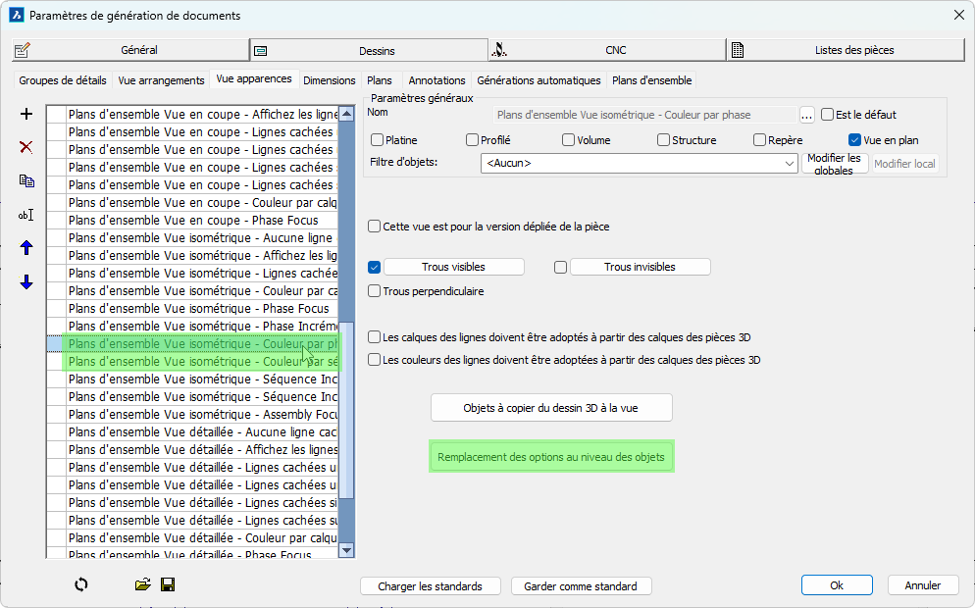Click the rename icon in left sidebar

26,215
